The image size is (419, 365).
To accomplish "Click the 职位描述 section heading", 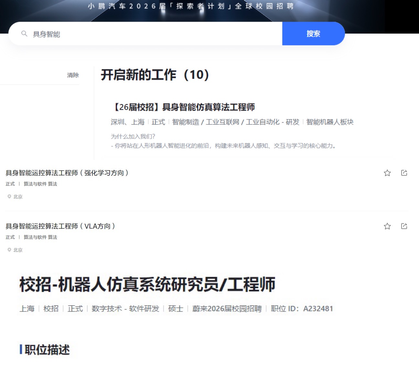I will (x=47, y=350).
